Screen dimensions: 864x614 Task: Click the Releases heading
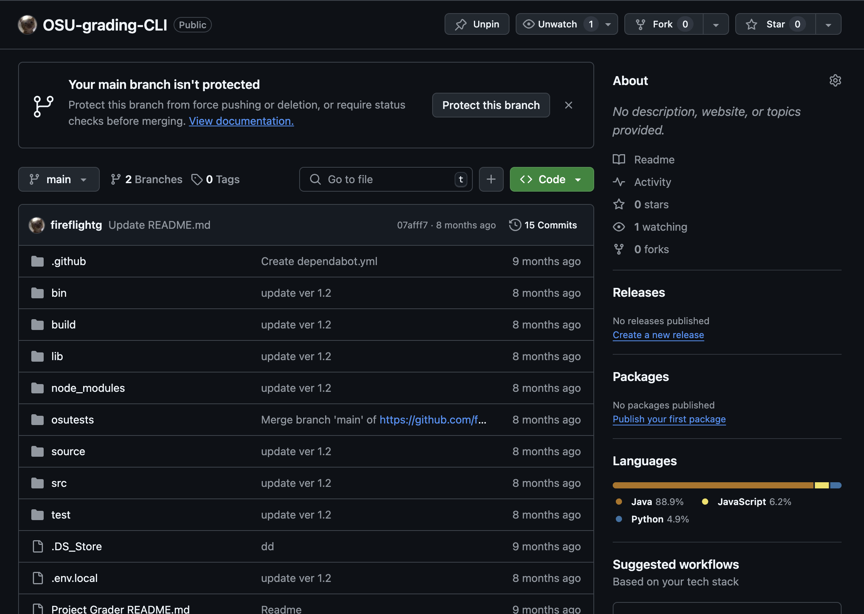coord(639,293)
